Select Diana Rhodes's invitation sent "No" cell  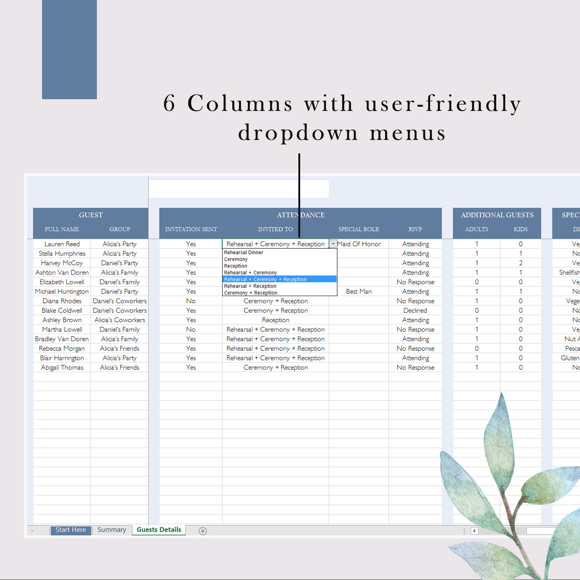[191, 301]
